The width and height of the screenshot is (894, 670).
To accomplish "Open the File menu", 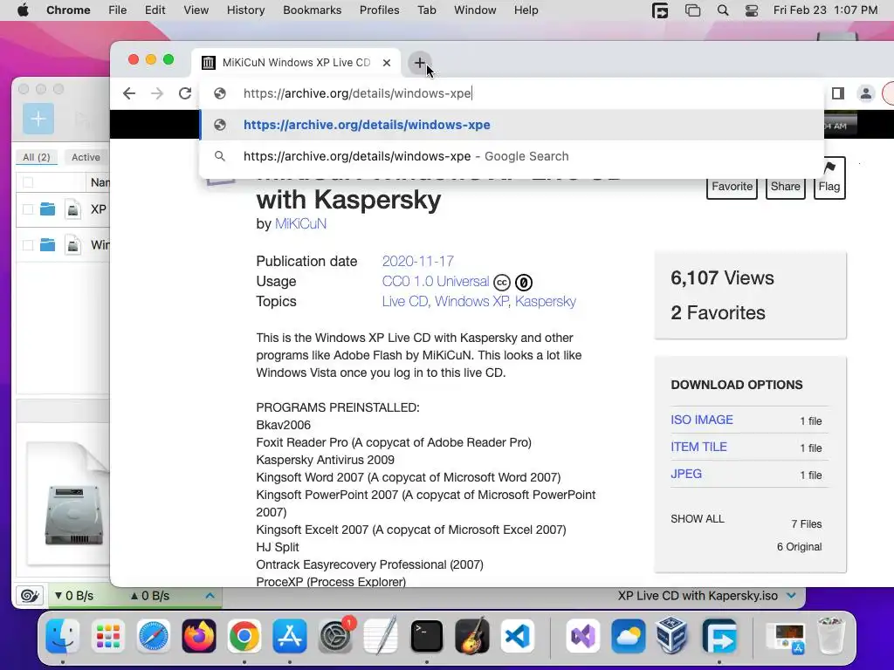I will [x=118, y=10].
